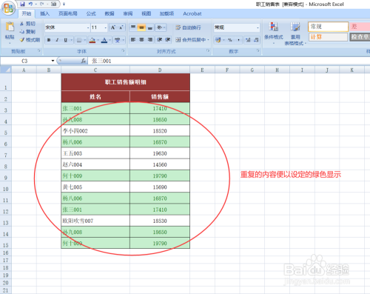Click the Insert Function fx icon
The image size is (370, 294).
pos(84,61)
